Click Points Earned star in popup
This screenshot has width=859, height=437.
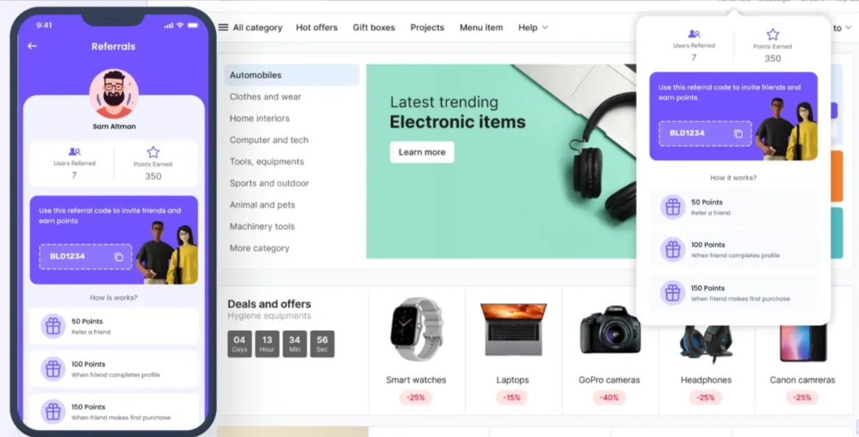click(772, 34)
